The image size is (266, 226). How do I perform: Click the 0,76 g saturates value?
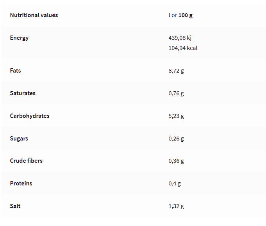click(176, 94)
